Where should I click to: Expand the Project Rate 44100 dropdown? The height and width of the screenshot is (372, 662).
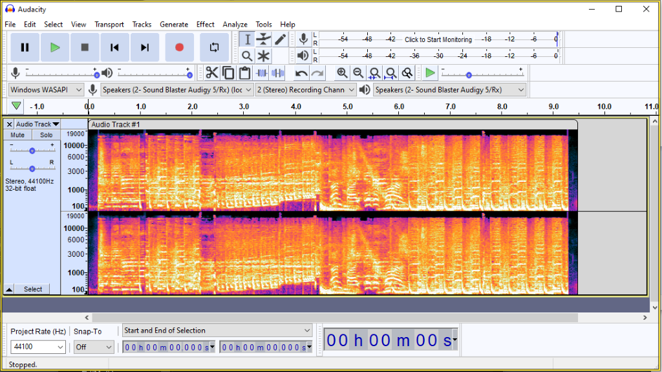(x=38, y=347)
